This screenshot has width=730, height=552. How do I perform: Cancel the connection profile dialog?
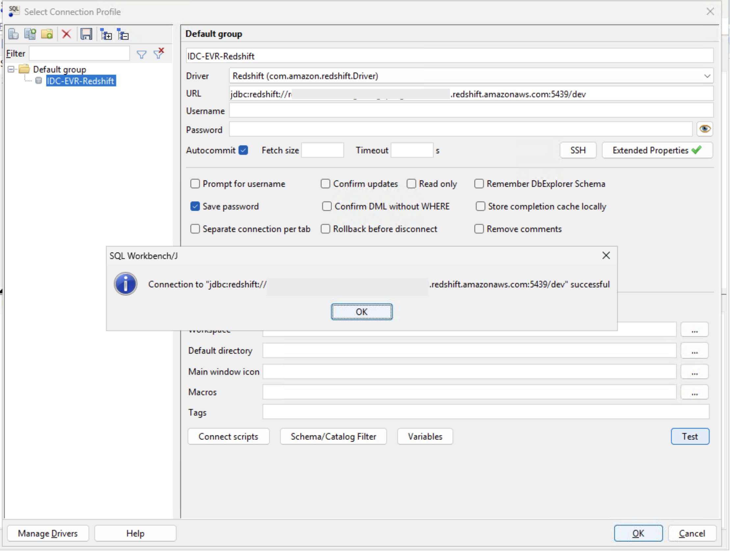point(692,534)
